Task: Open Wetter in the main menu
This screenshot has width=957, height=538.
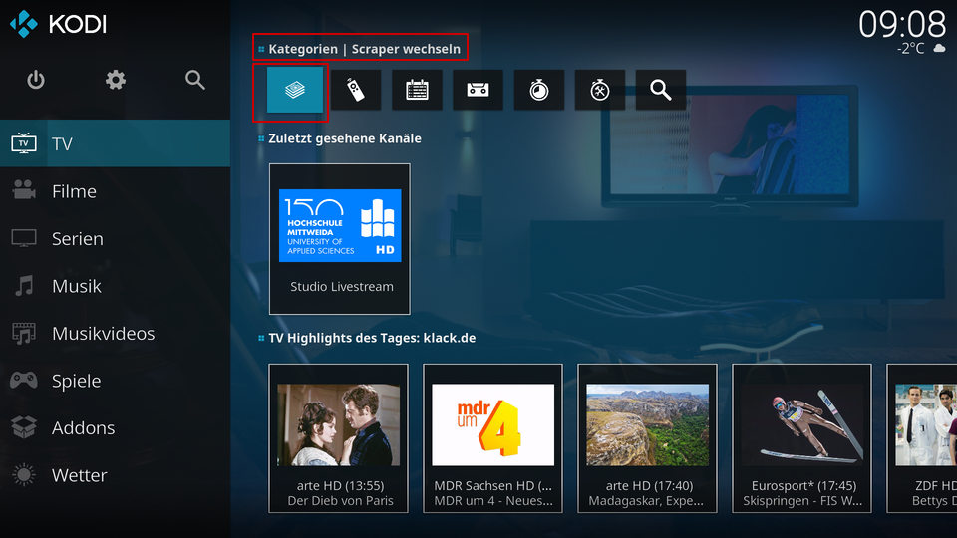Action: click(x=115, y=475)
